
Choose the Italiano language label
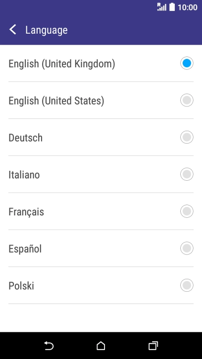point(24,175)
